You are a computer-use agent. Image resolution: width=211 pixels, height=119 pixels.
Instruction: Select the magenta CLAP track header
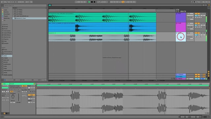[x=181, y=27]
